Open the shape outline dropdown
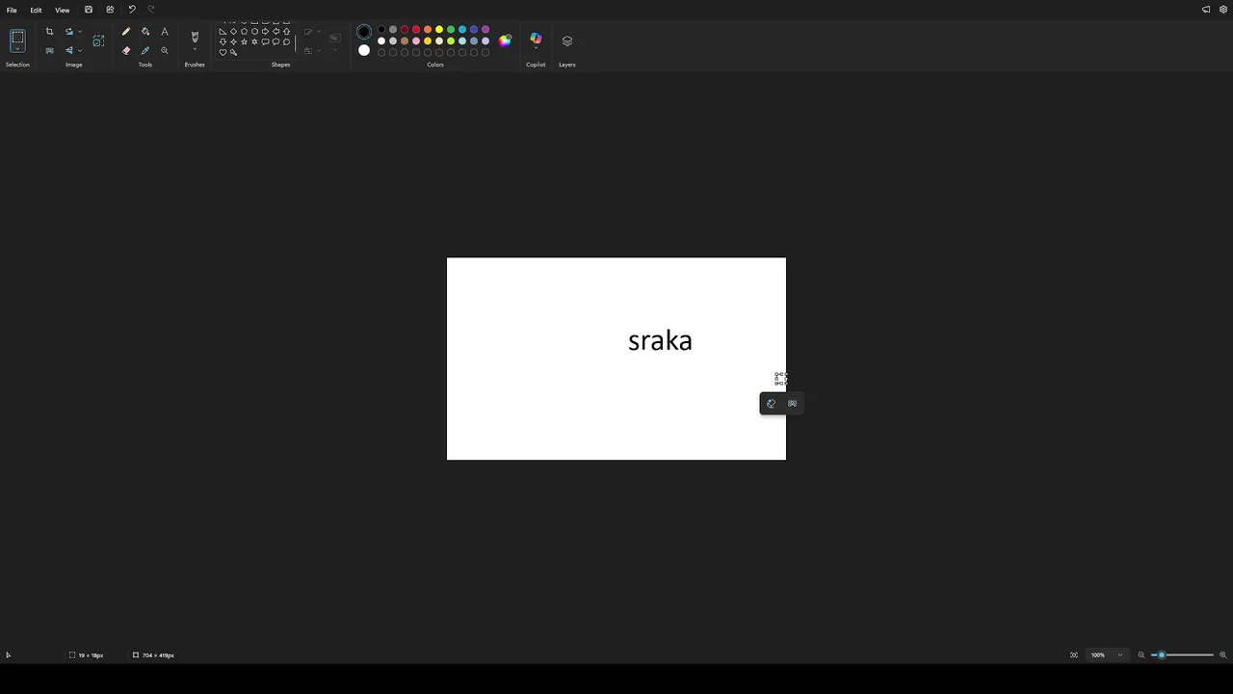The width and height of the screenshot is (1233, 694). [x=320, y=32]
